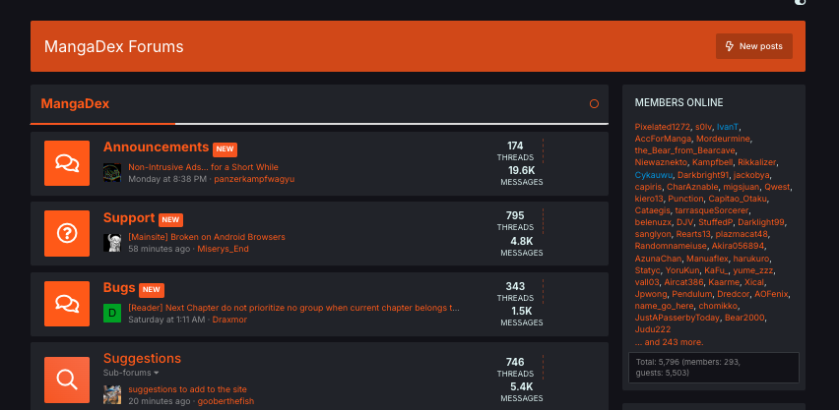Screen dimensions: 839x410
Task: Click the Announcements forum chat bubbles icon
Action: pyautogui.click(x=67, y=162)
